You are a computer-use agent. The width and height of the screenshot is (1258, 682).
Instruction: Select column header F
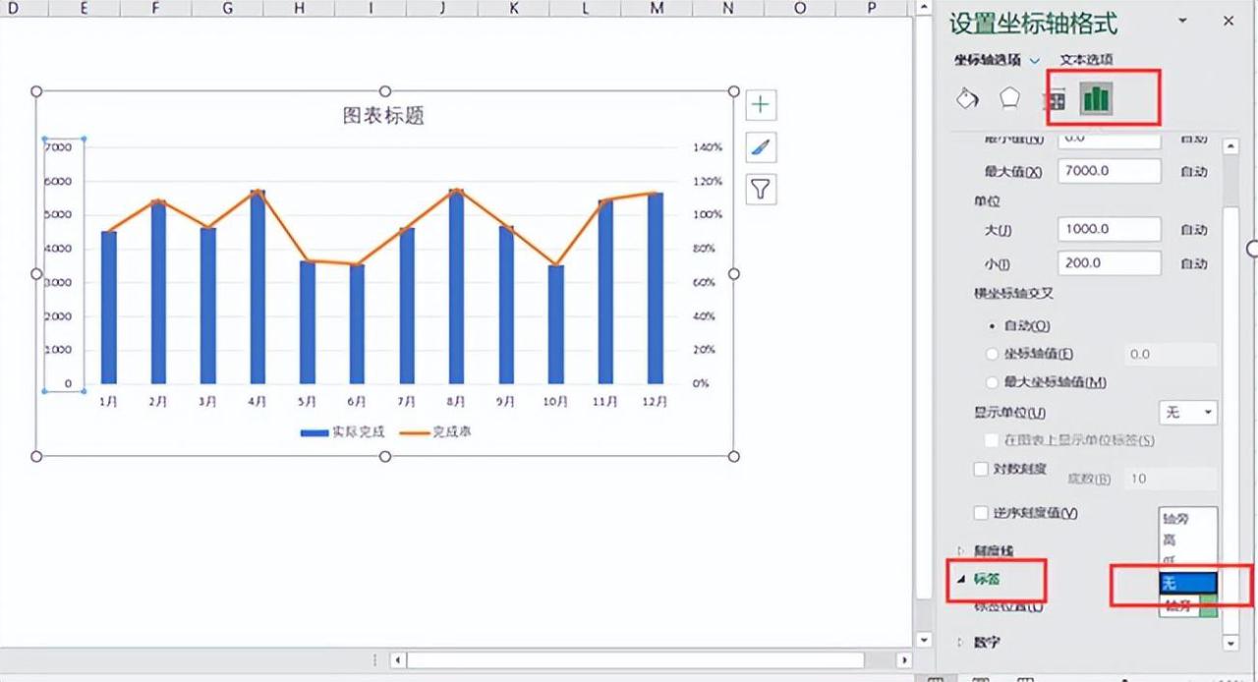coord(155,8)
